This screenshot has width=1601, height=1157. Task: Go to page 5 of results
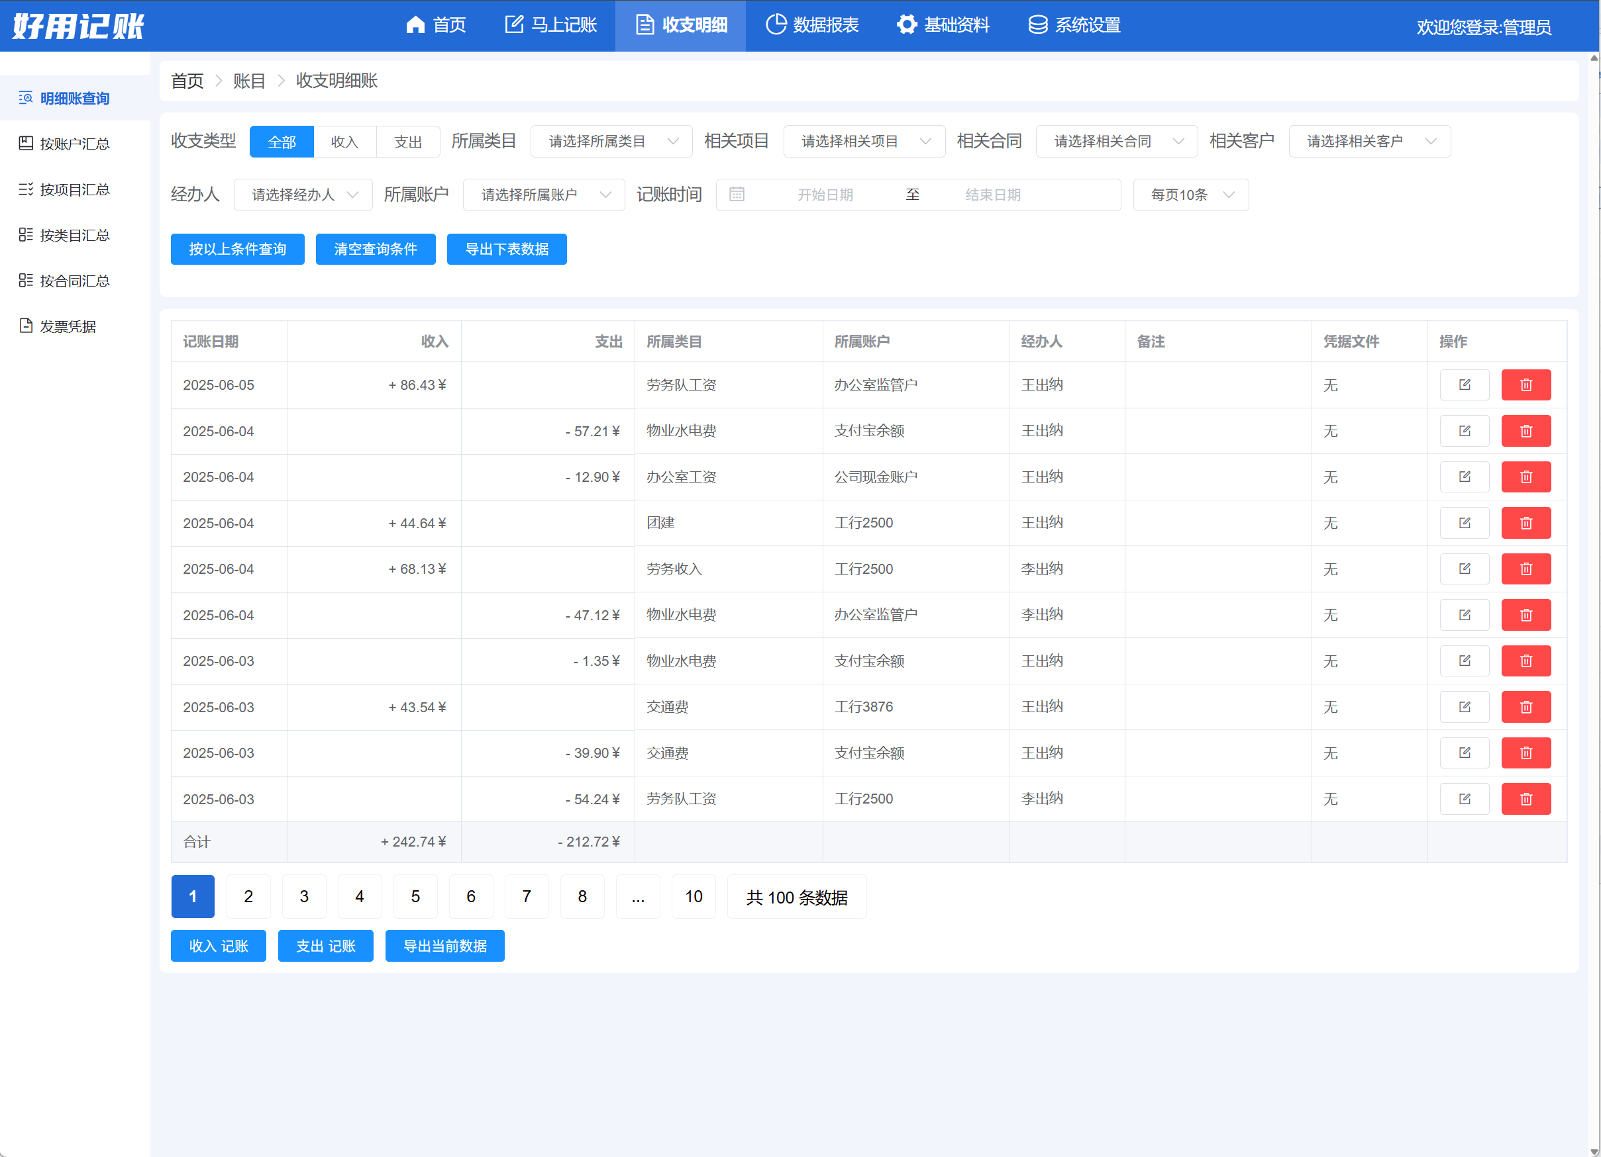click(x=415, y=896)
